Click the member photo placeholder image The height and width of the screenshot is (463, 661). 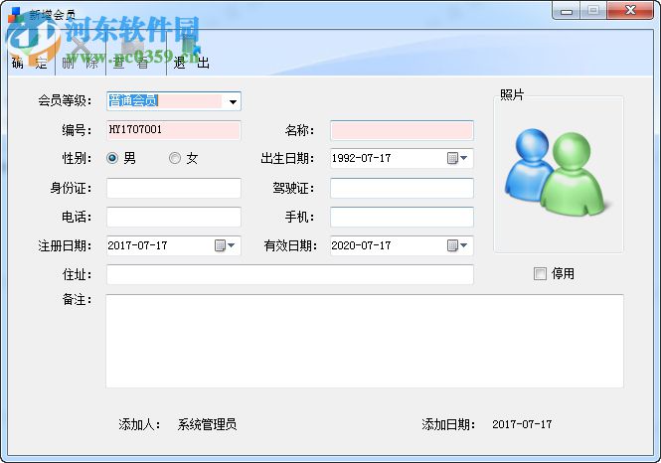pyautogui.click(x=559, y=172)
